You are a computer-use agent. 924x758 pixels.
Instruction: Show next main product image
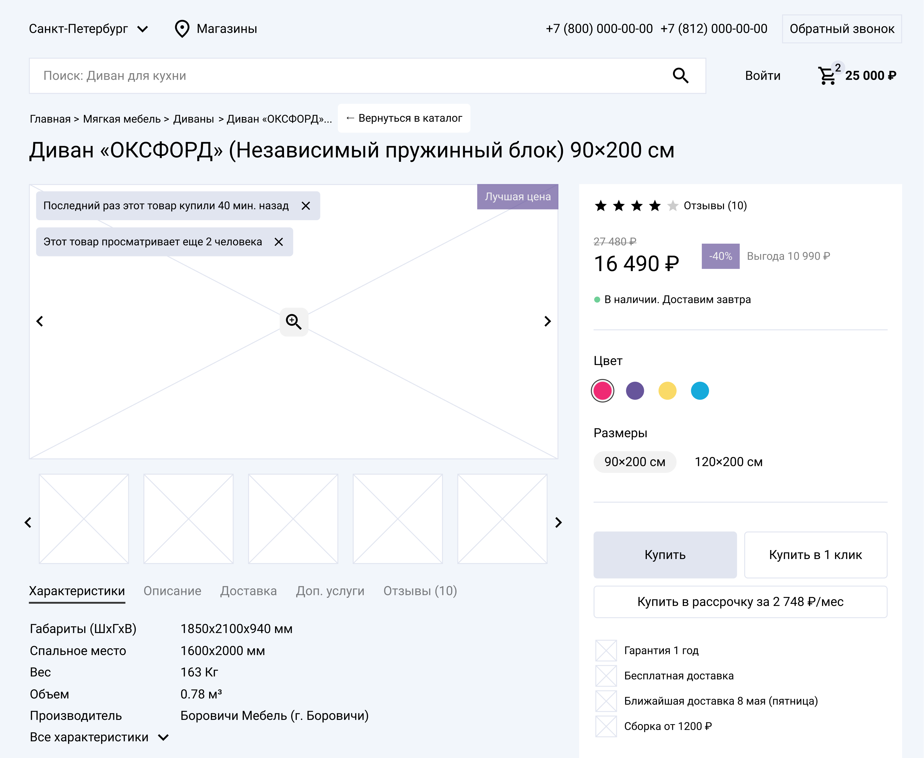pyautogui.click(x=547, y=321)
